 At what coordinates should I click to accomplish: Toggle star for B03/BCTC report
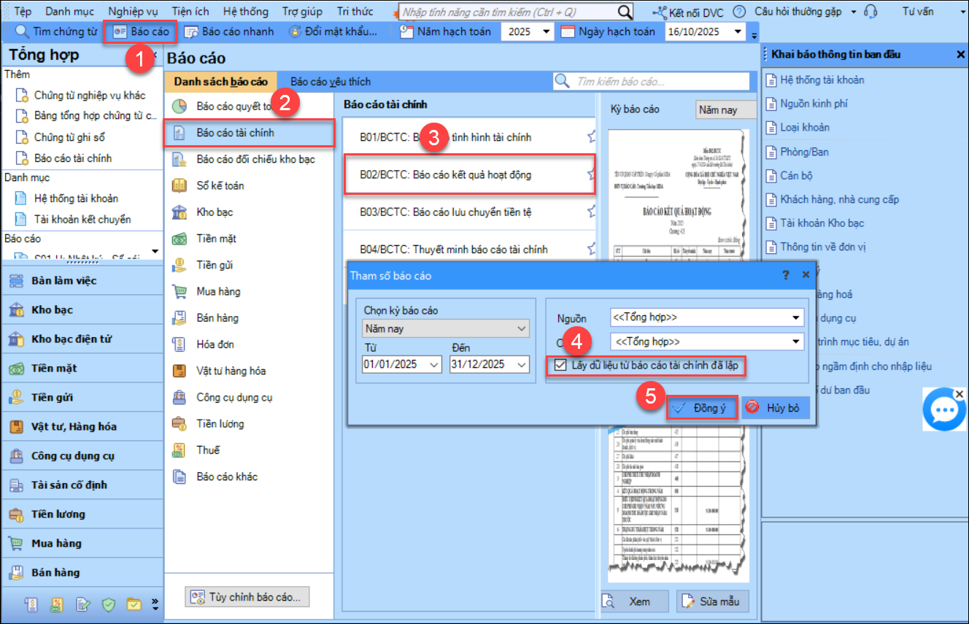click(591, 212)
